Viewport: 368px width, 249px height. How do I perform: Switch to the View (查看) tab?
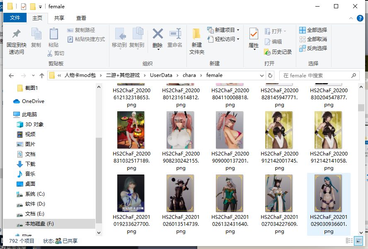(81, 18)
